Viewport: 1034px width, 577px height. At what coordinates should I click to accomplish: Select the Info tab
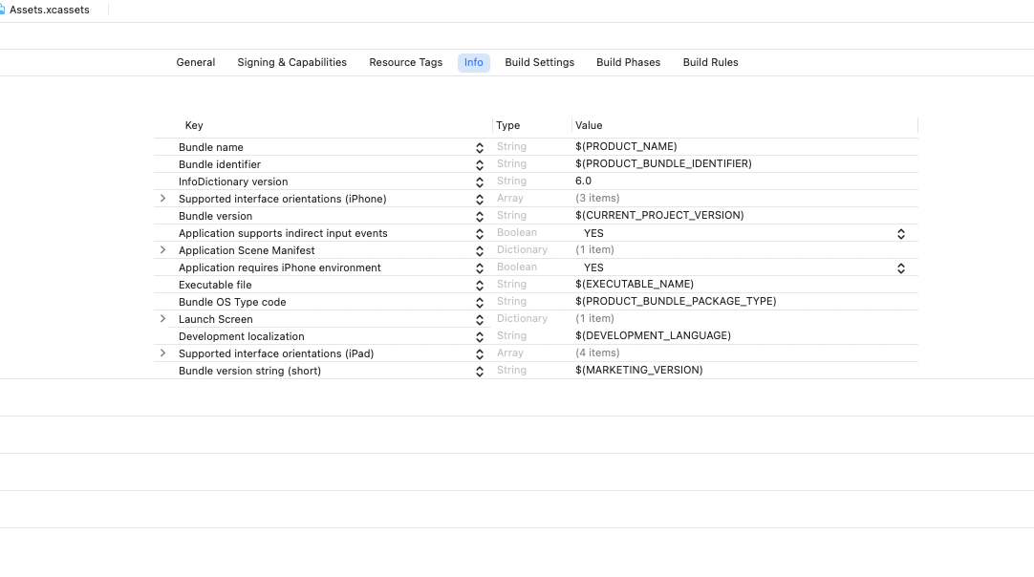[473, 62]
